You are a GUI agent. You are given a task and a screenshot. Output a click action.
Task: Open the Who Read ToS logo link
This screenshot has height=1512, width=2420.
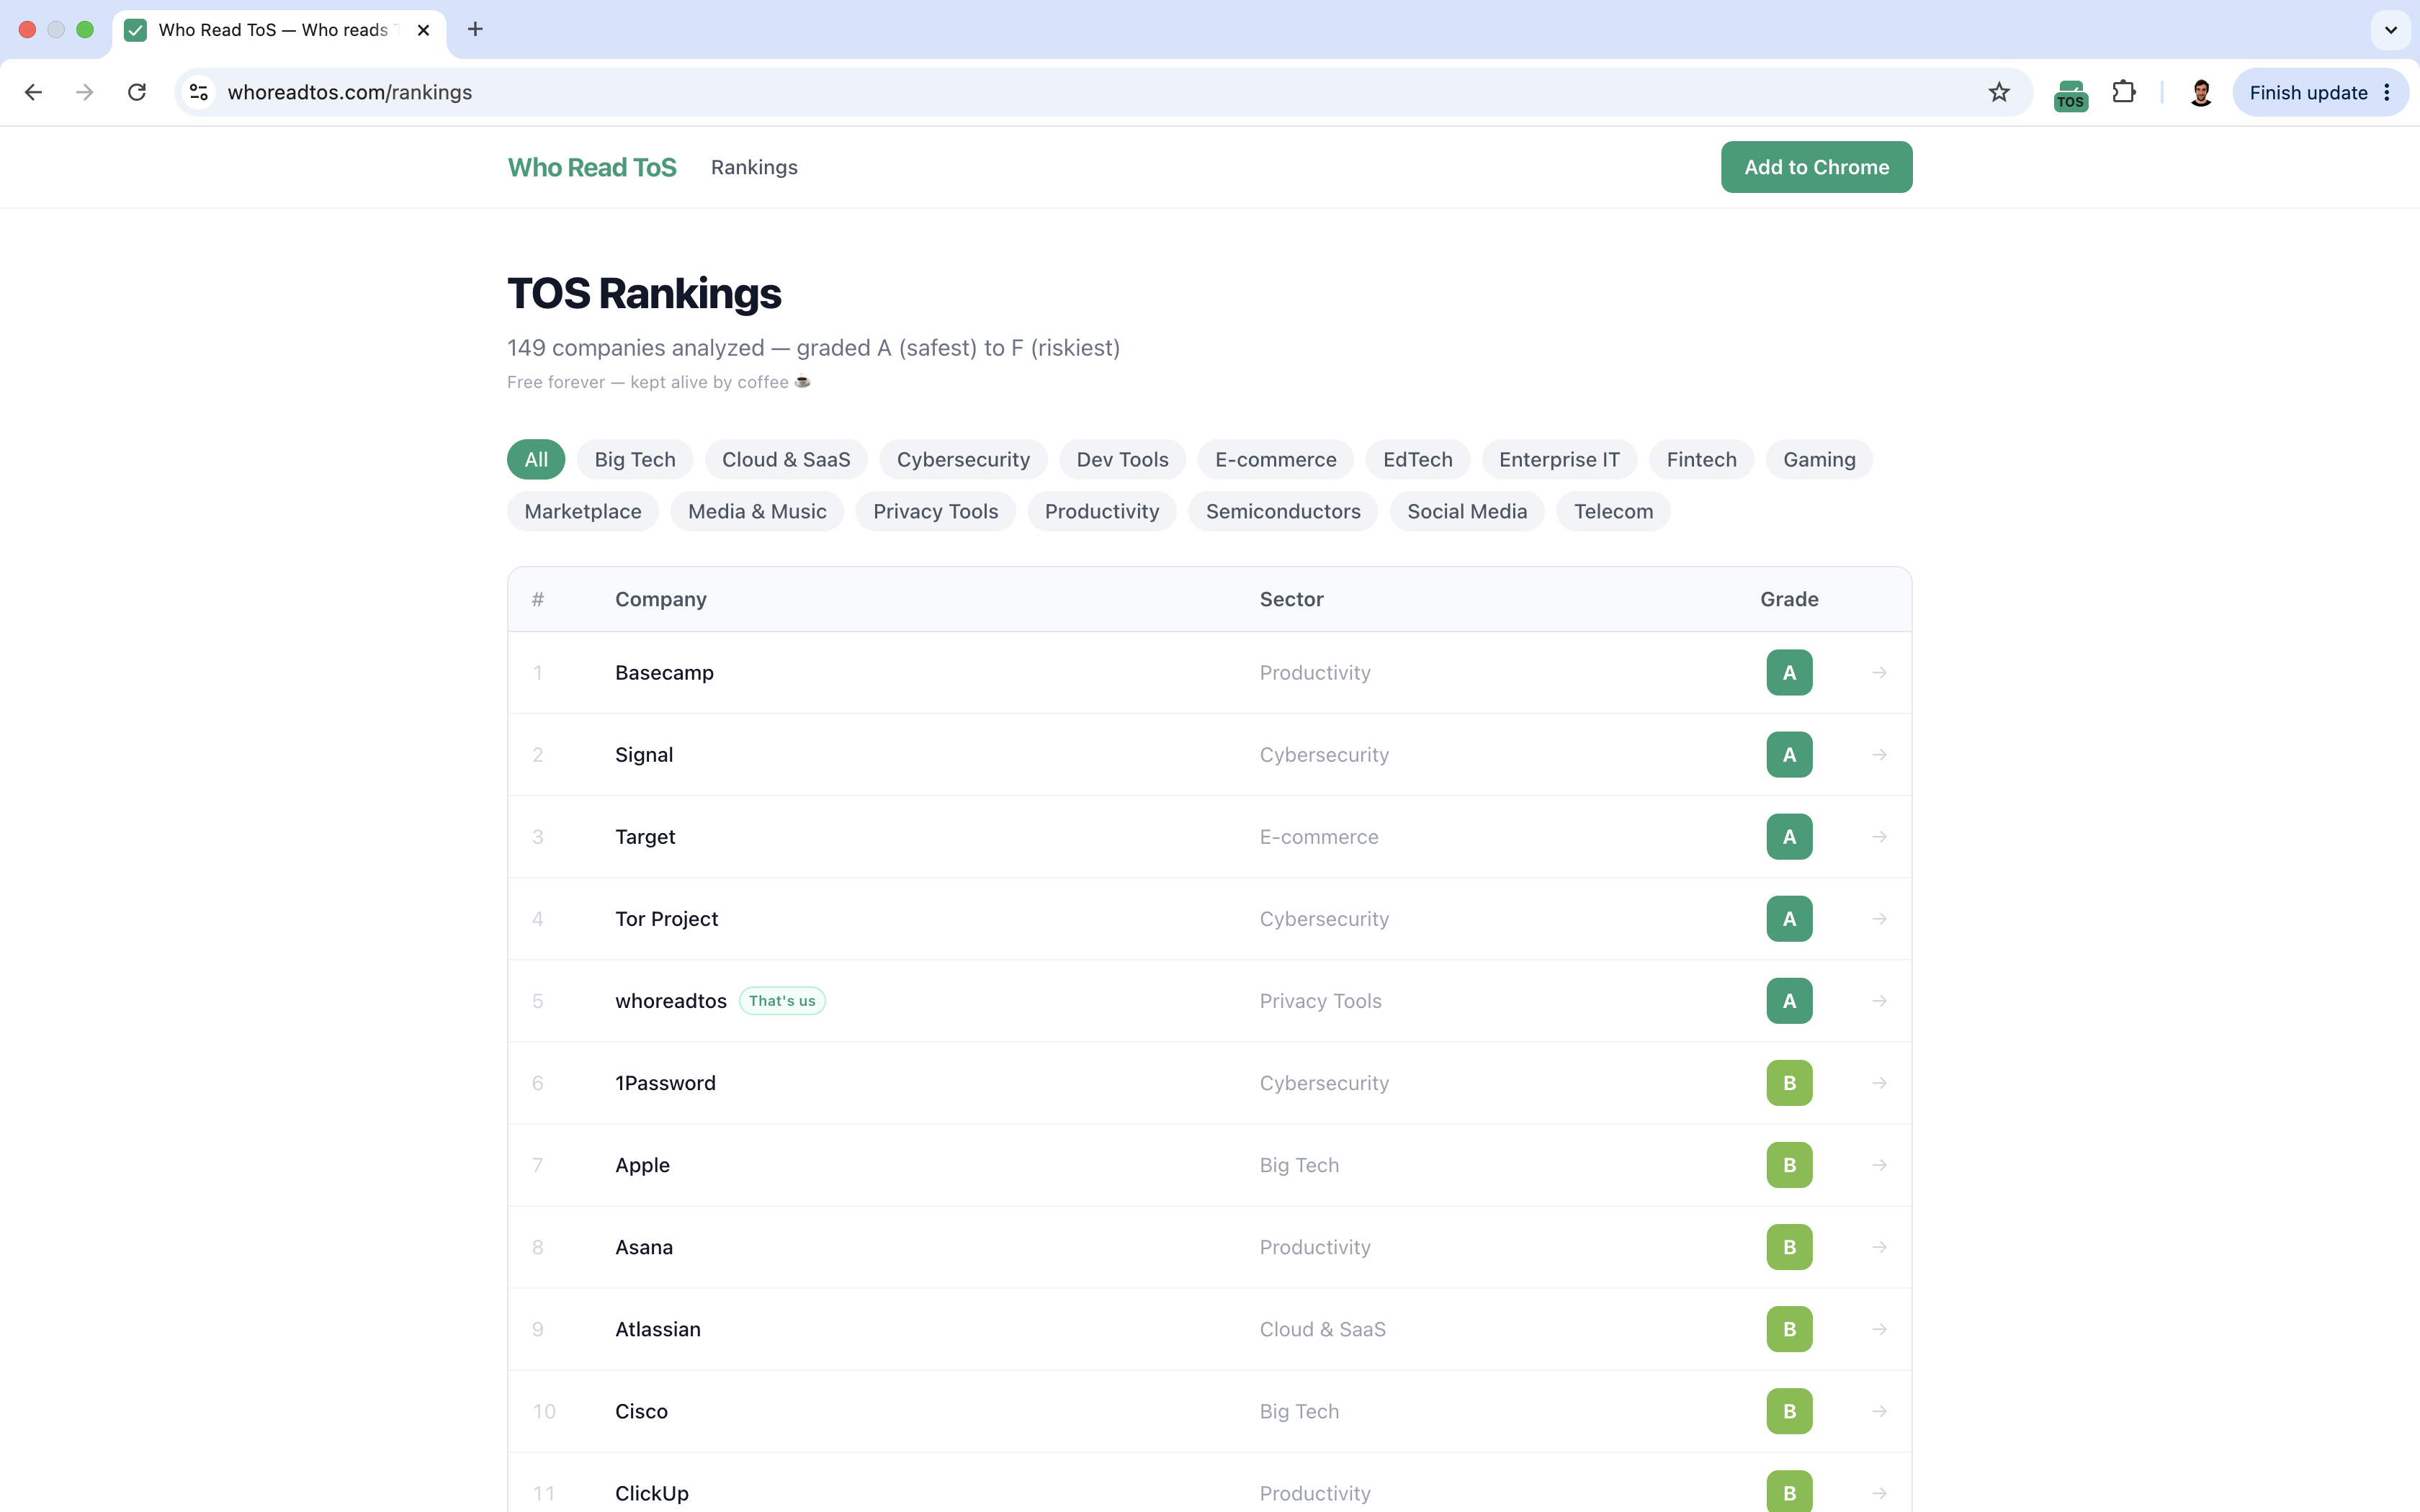pos(592,167)
